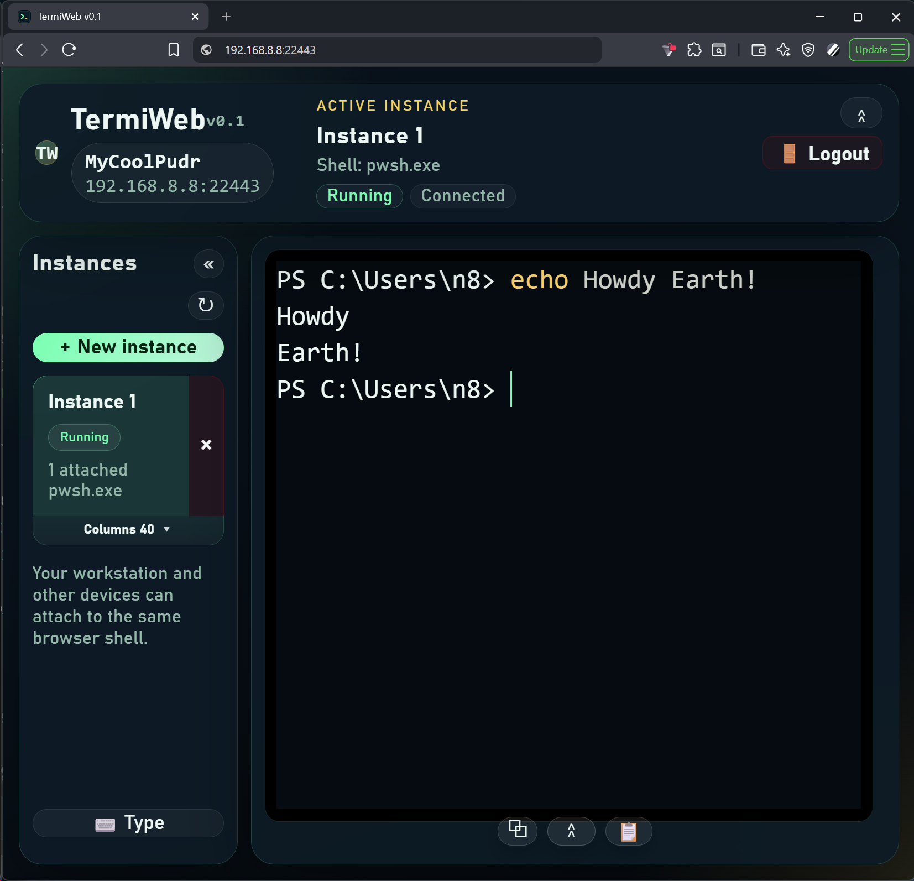
Task: Click the Brave Wallet icon
Action: click(x=758, y=50)
